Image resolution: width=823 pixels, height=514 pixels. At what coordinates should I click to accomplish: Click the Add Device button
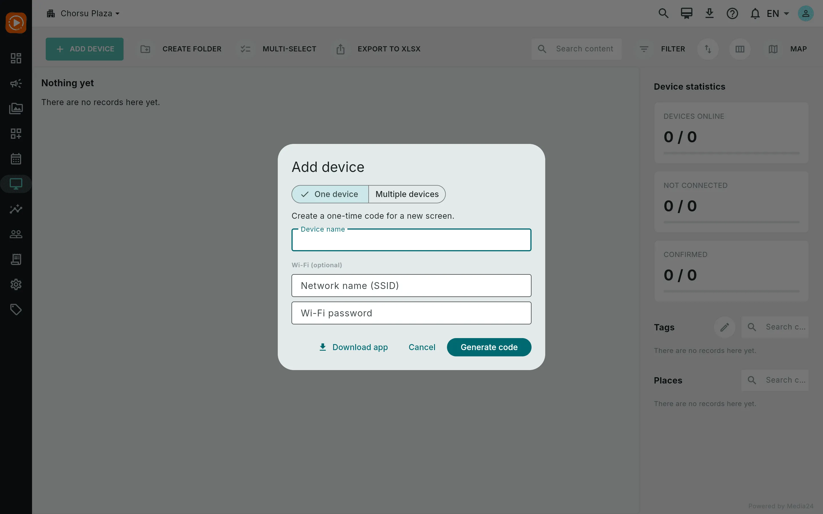click(x=85, y=49)
